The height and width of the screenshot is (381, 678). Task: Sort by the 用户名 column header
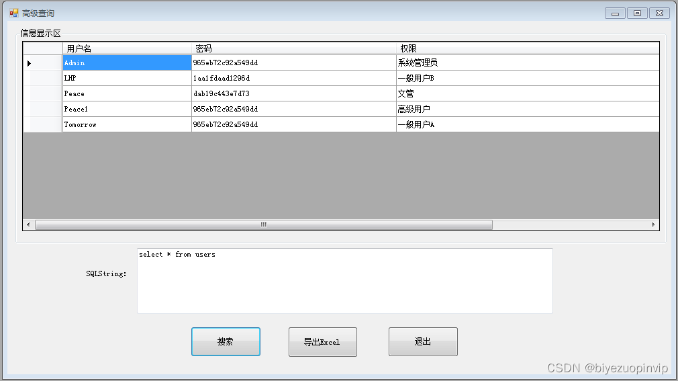(127, 48)
